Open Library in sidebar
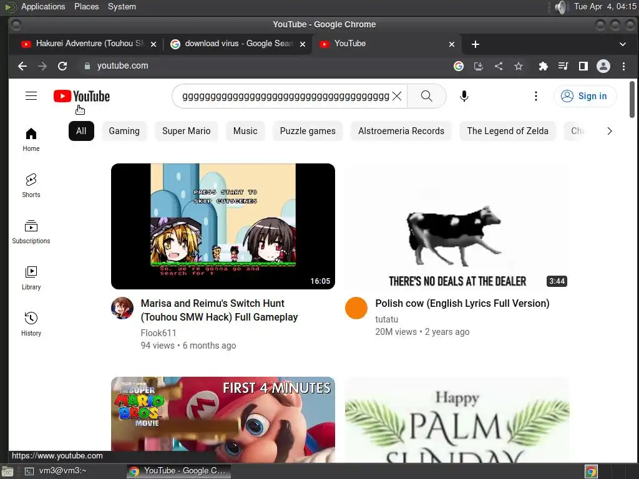The height and width of the screenshot is (479, 639). (31, 278)
